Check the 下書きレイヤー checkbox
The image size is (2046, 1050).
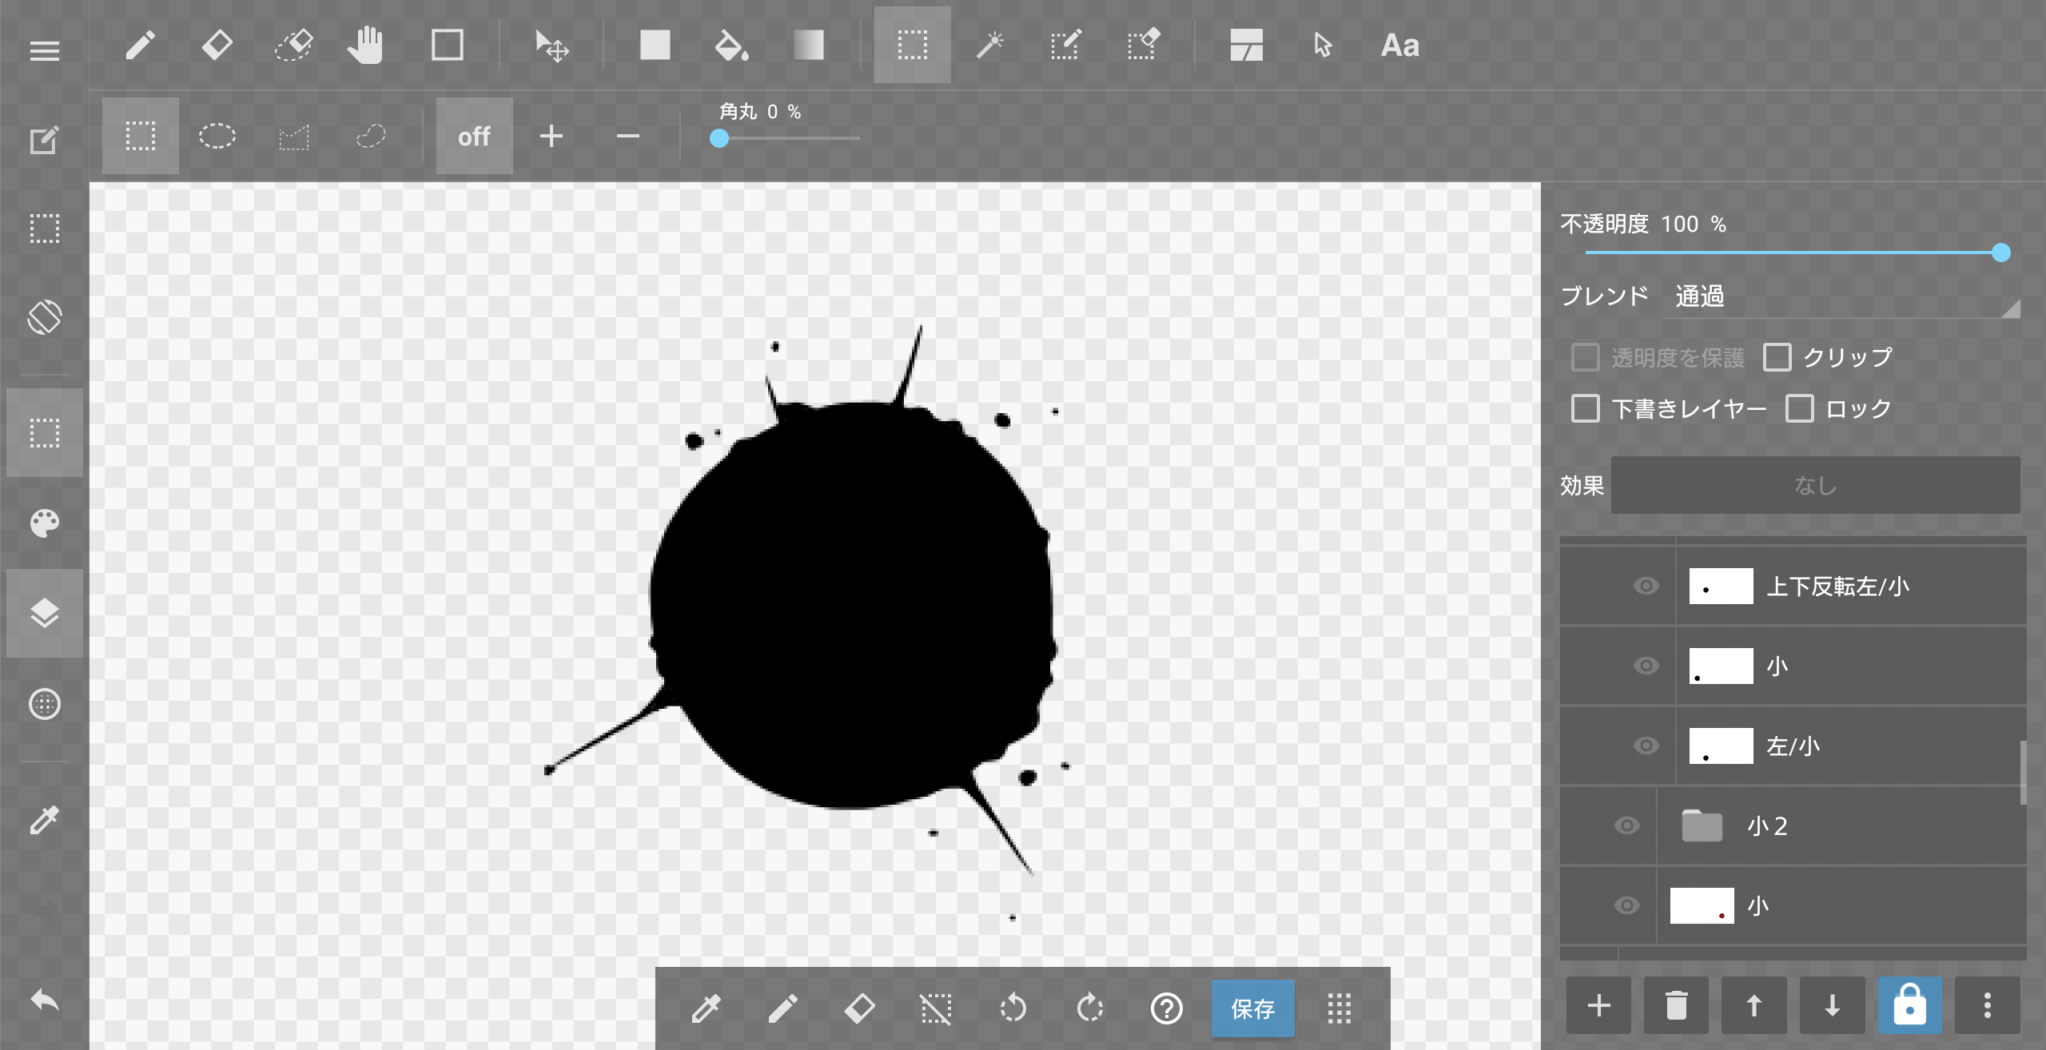coord(1586,408)
